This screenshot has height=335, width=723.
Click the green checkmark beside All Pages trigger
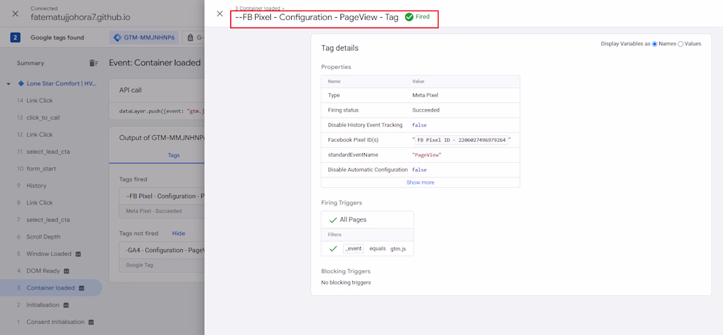333,220
